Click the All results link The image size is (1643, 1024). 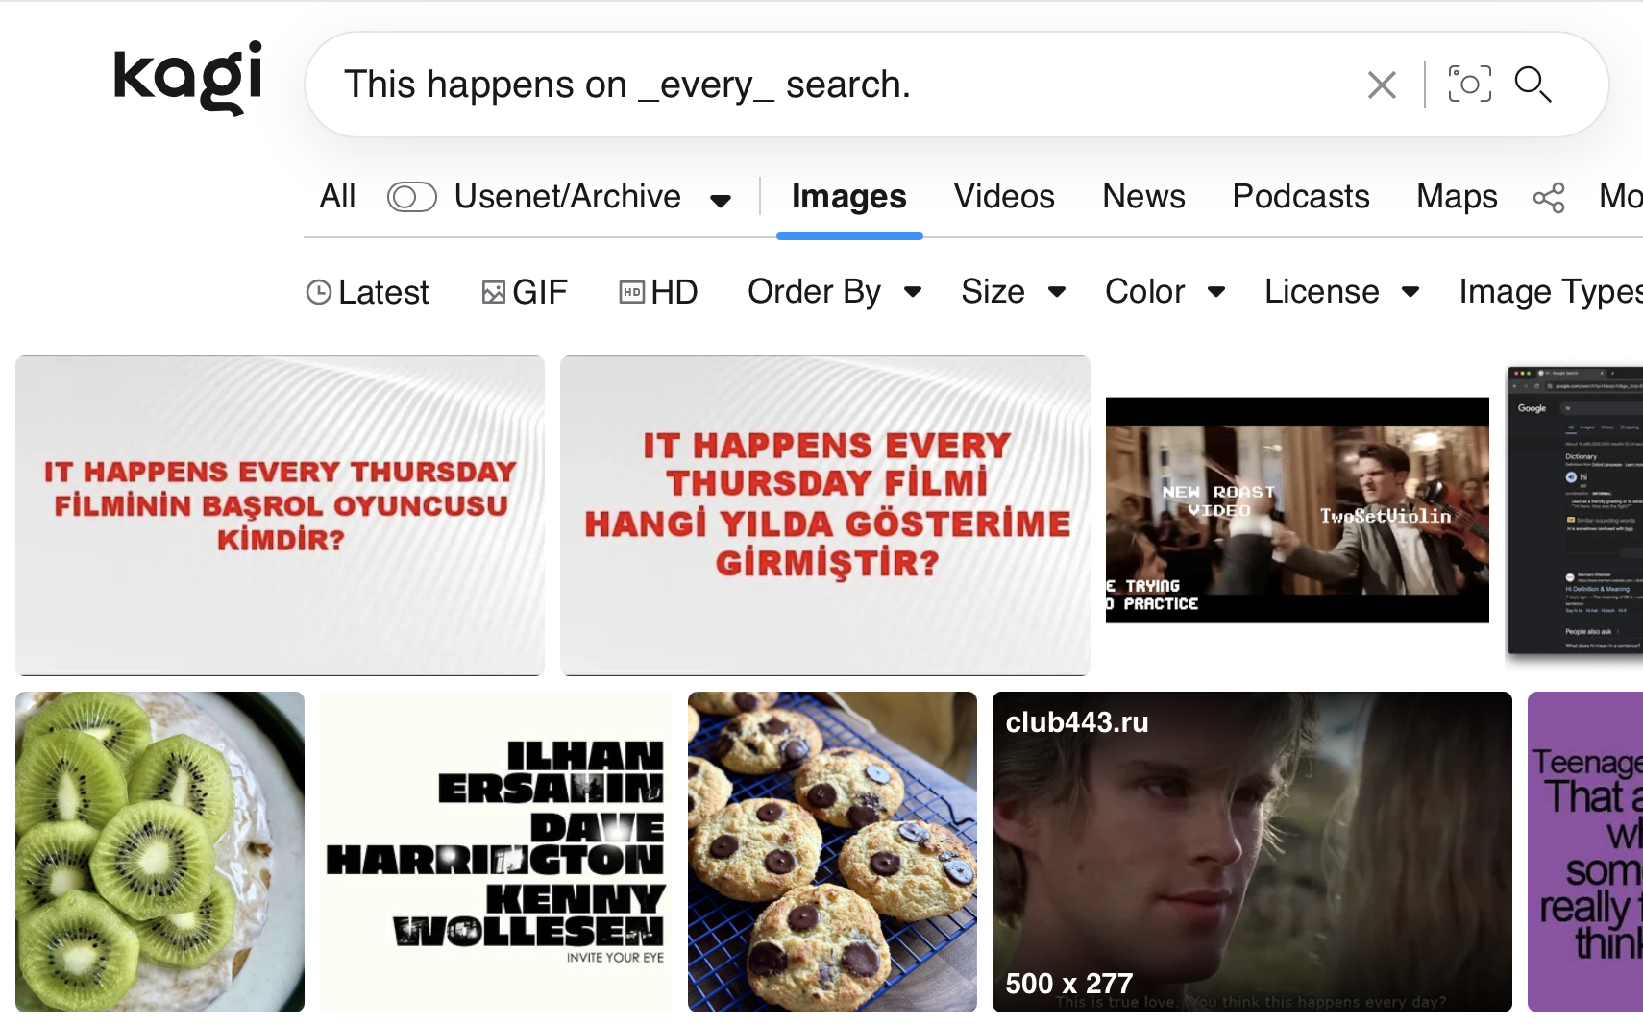point(337,197)
